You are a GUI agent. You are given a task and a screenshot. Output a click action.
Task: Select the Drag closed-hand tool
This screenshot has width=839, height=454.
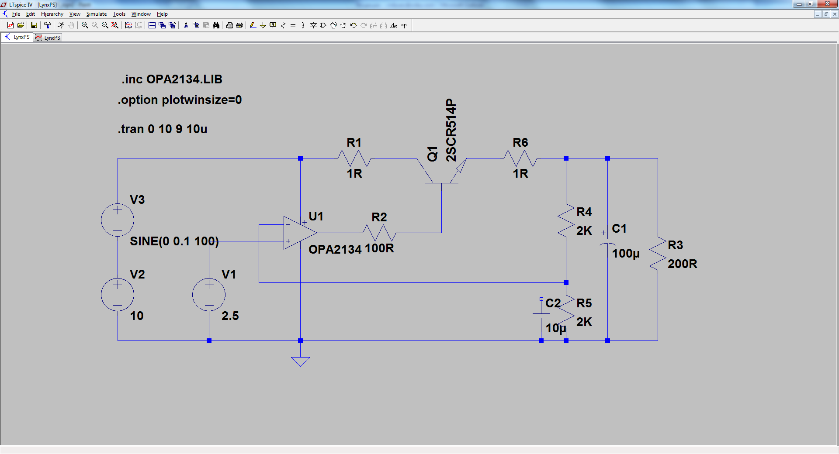[x=343, y=25]
